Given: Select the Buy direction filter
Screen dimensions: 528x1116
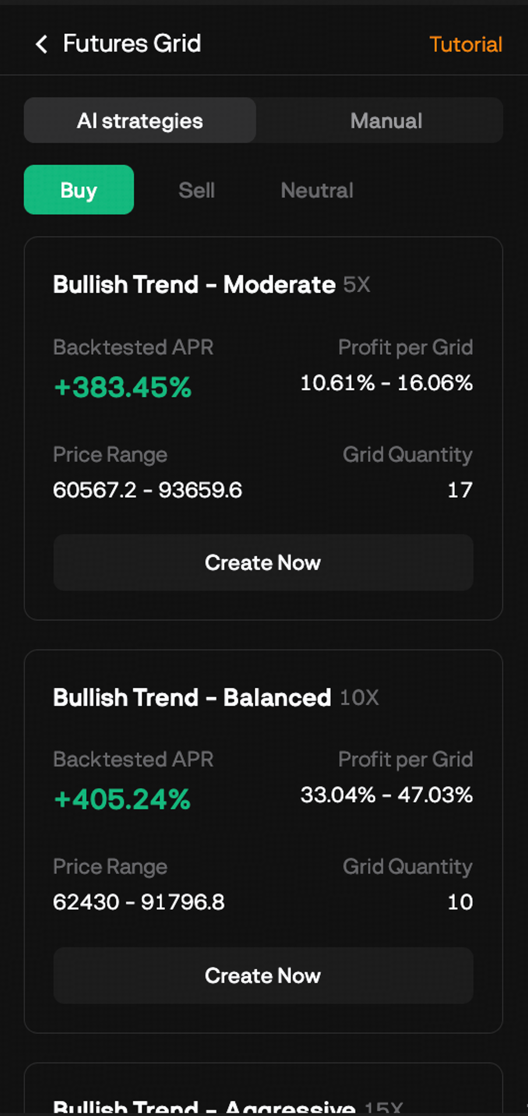Looking at the screenshot, I should (x=79, y=190).
